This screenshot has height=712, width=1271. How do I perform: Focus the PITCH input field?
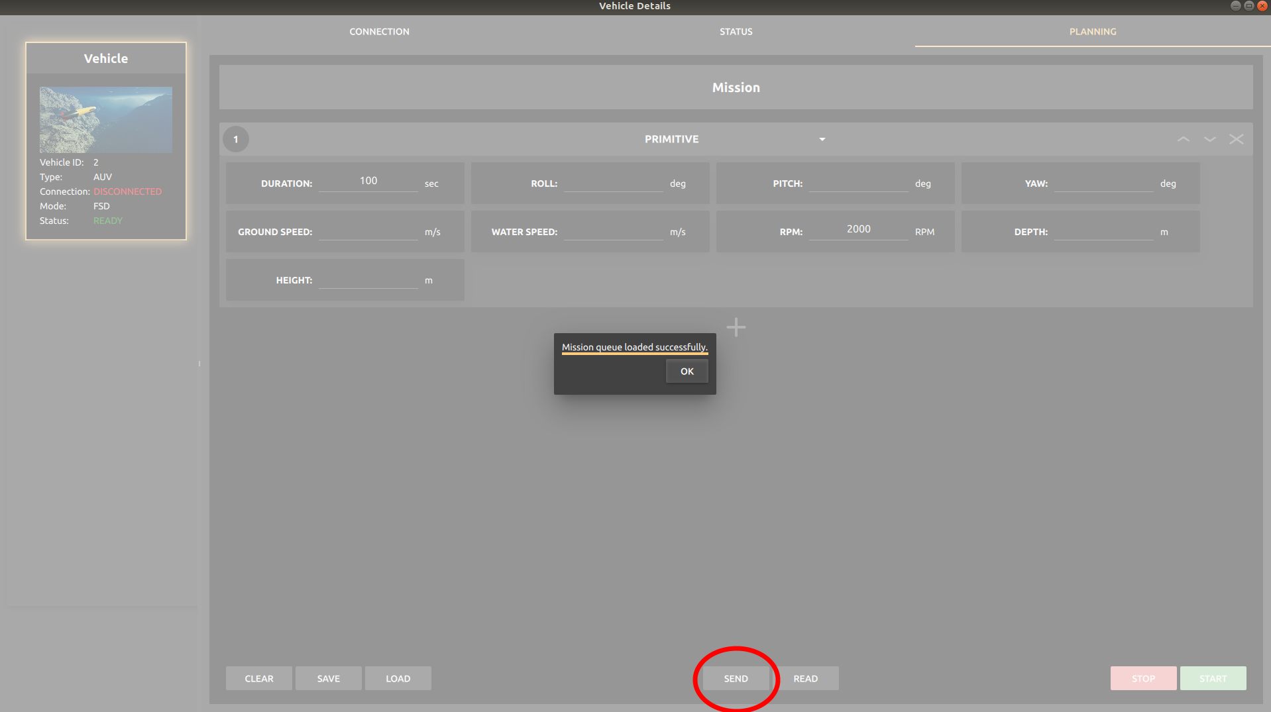(859, 181)
